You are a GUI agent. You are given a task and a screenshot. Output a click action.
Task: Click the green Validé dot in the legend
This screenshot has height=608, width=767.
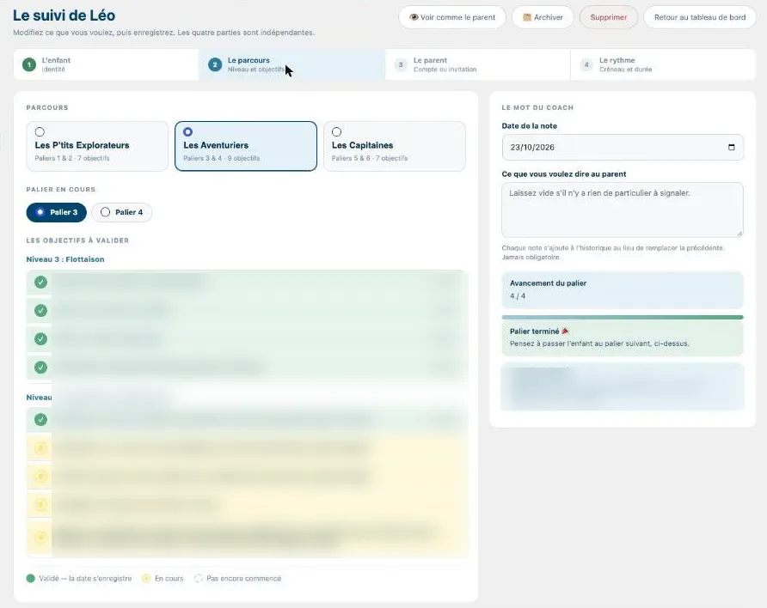[x=30, y=578]
